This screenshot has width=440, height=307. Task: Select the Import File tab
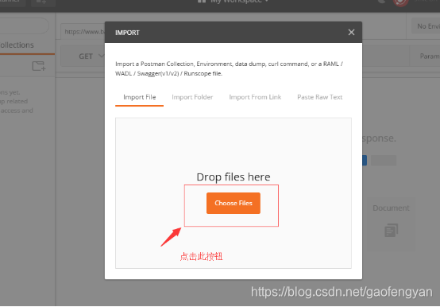140,97
